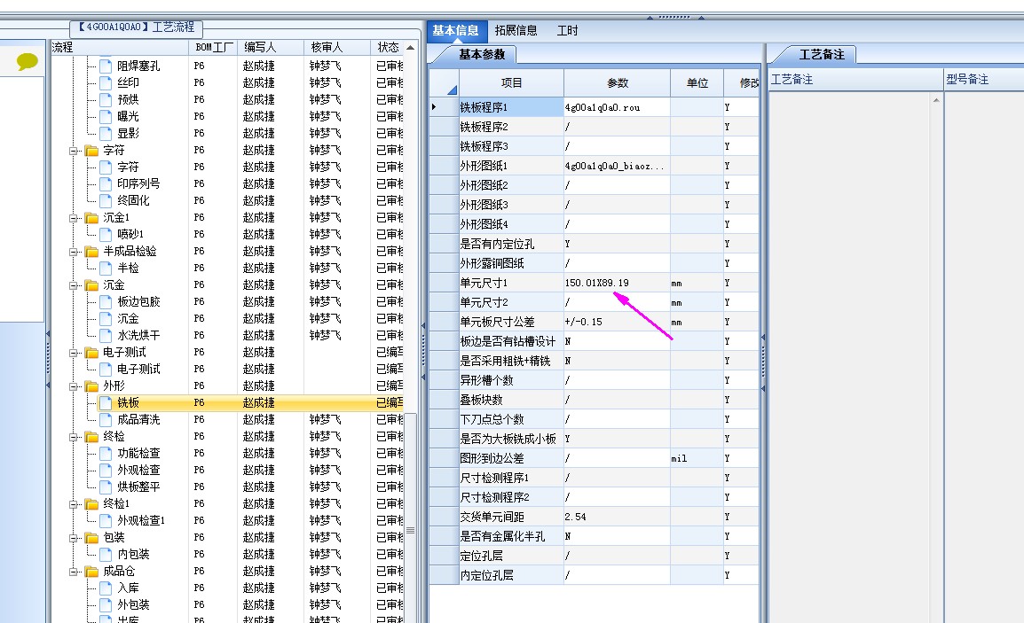Image resolution: width=1024 pixels, height=623 pixels.
Task: Click document icon beside 终固化
Action: (106, 200)
